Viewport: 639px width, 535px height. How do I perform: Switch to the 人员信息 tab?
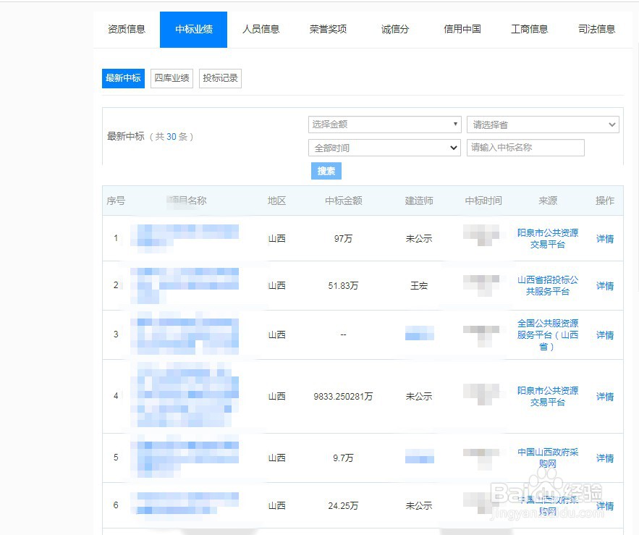(261, 30)
